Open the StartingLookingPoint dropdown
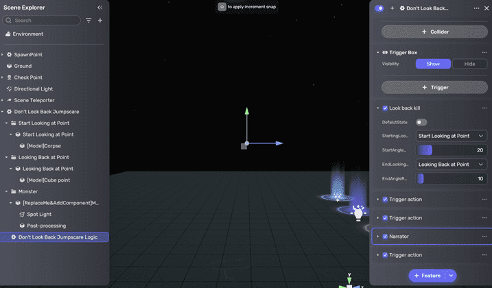Image resolution: width=492 pixels, height=288 pixels. [452, 136]
